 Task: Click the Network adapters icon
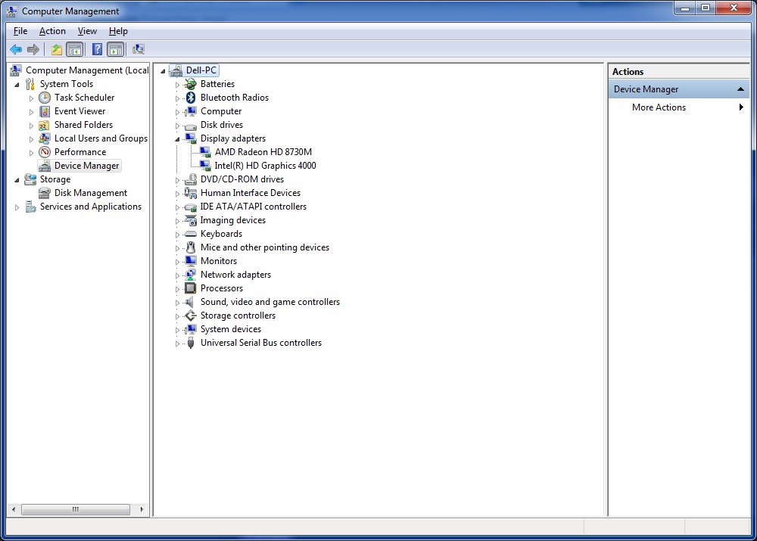tap(191, 275)
